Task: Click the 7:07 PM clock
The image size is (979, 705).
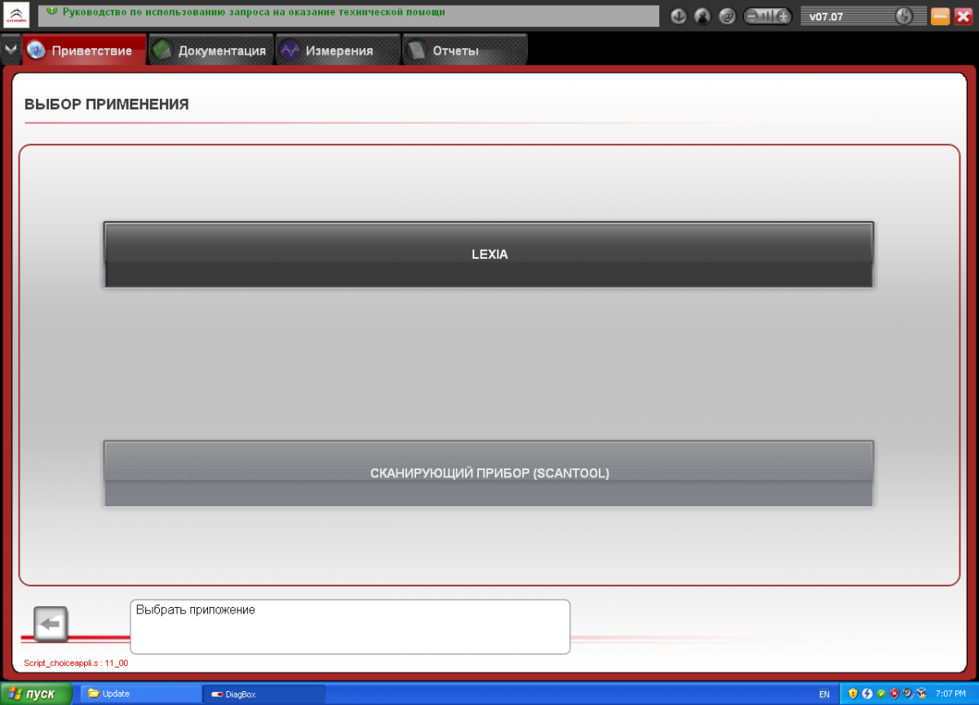Action: pyautogui.click(x=950, y=694)
